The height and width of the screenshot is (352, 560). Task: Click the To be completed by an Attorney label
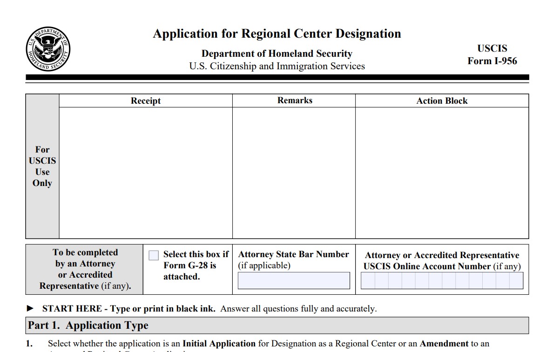pos(85,269)
